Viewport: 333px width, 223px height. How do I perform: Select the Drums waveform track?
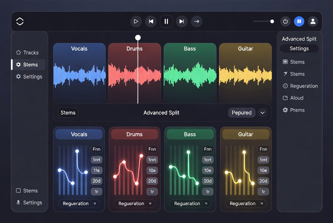[135, 73]
